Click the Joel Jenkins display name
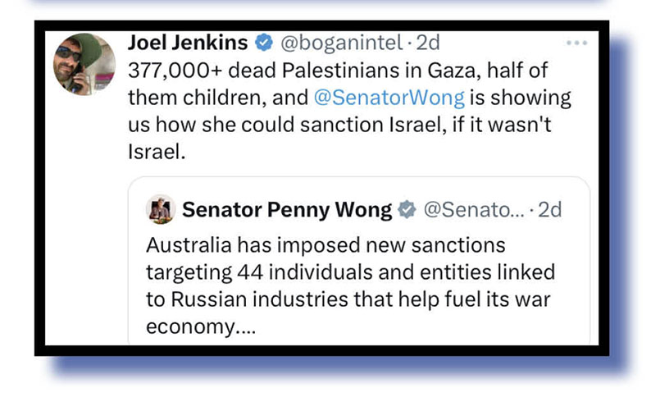Screen dimensions: 651x397 187,42
